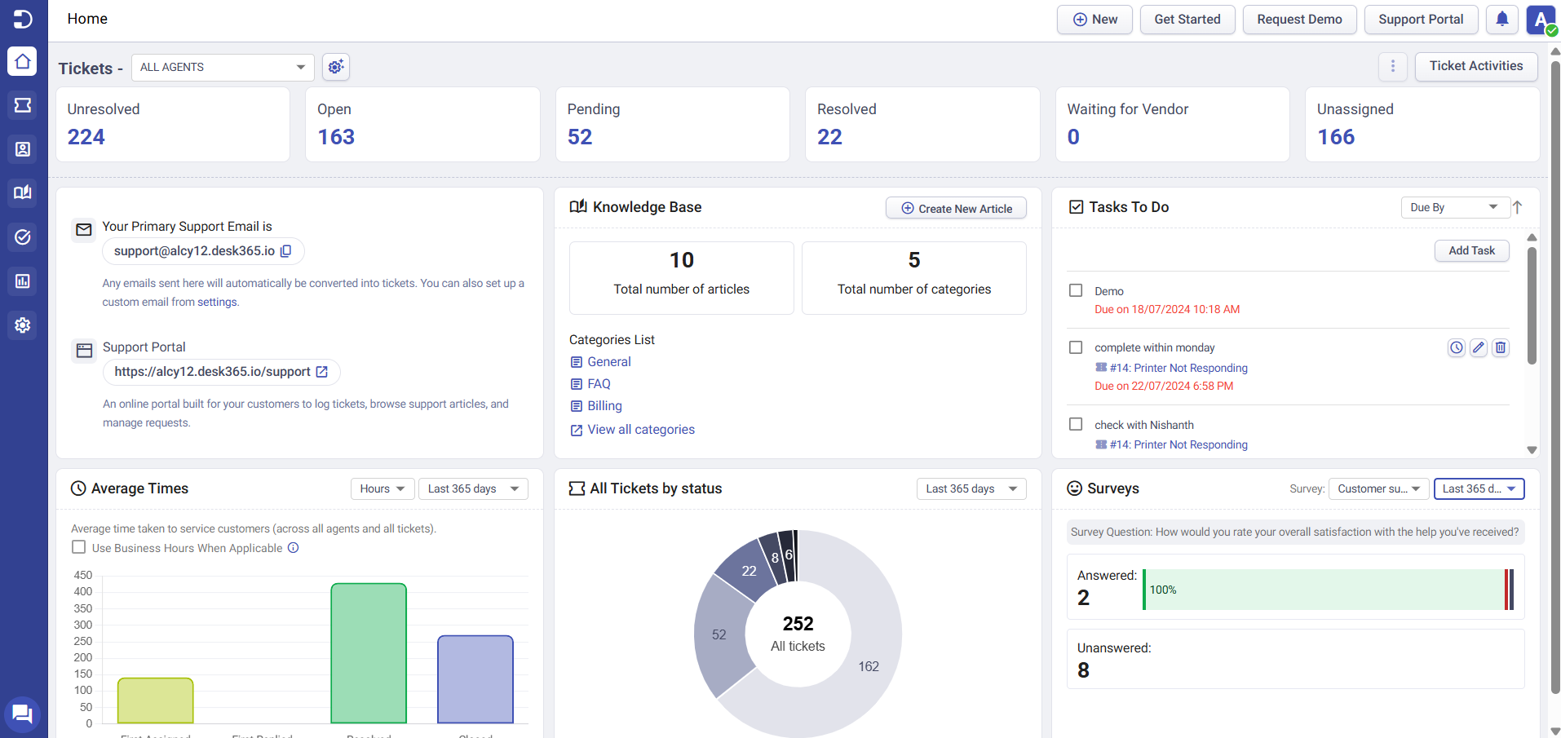Select the Pending tickets card
This screenshot has width=1561, height=738.
pyautogui.click(x=672, y=124)
